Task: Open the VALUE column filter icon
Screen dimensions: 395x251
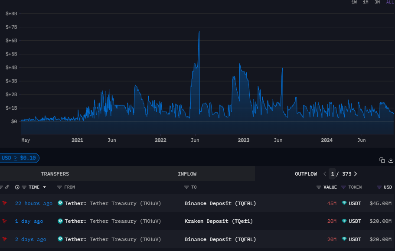Action: coord(319,187)
